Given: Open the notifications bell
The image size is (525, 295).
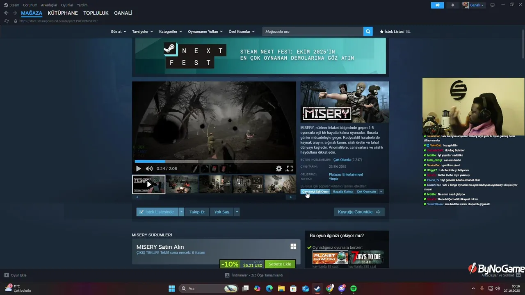Looking at the screenshot, I should pyautogui.click(x=453, y=5).
